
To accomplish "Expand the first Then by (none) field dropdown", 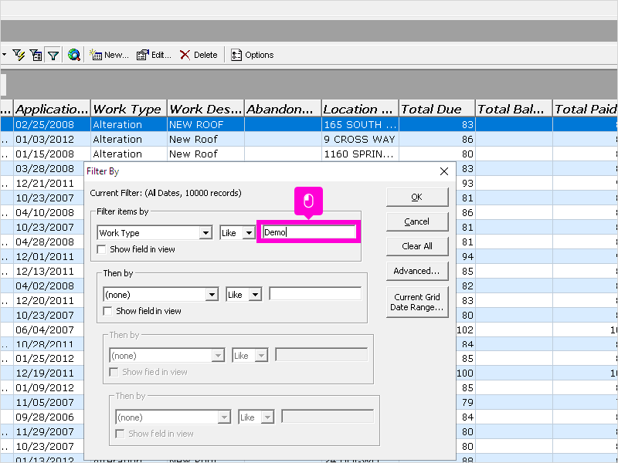I will tap(212, 295).
